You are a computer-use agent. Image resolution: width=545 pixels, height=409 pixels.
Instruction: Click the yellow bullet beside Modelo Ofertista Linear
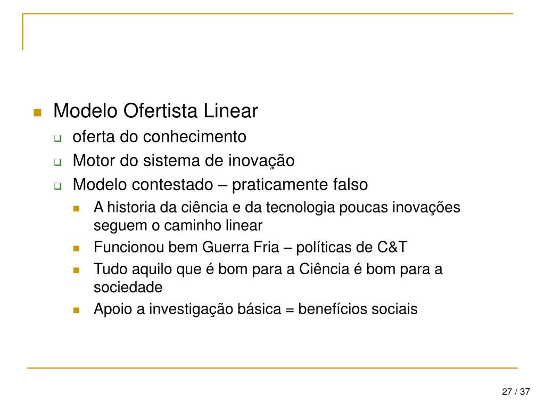[x=37, y=112]
